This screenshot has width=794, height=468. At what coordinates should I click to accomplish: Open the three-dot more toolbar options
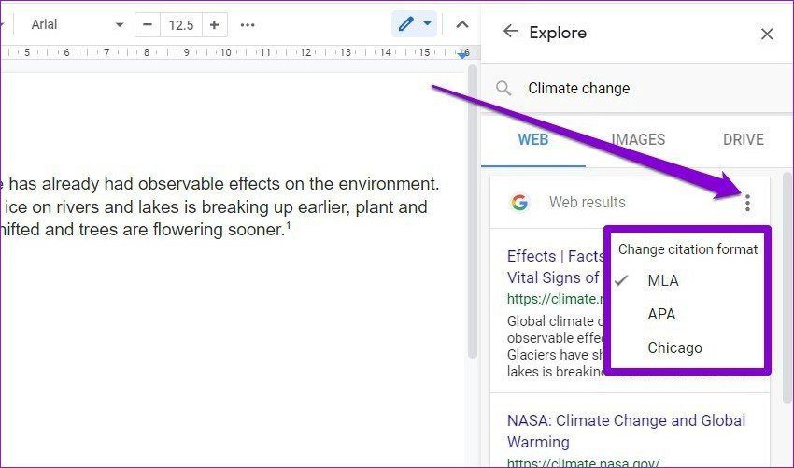tap(248, 25)
